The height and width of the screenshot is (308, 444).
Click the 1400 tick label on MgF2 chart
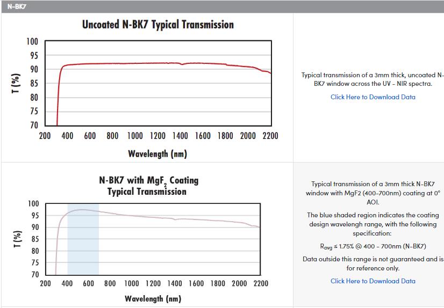(x=175, y=283)
